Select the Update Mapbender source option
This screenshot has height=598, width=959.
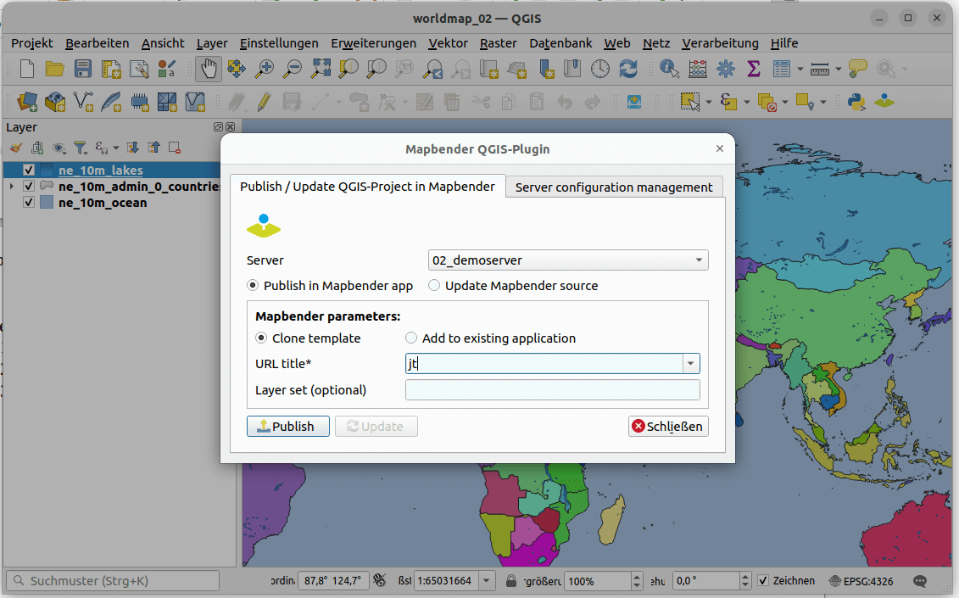click(434, 286)
